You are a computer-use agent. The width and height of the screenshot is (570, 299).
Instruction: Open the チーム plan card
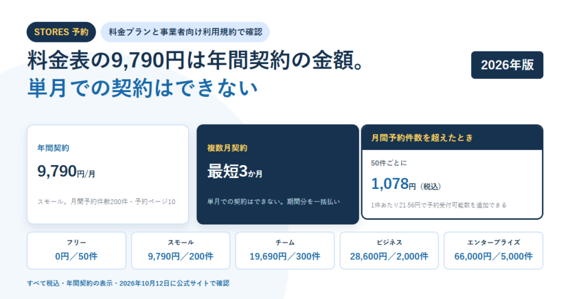click(285, 251)
